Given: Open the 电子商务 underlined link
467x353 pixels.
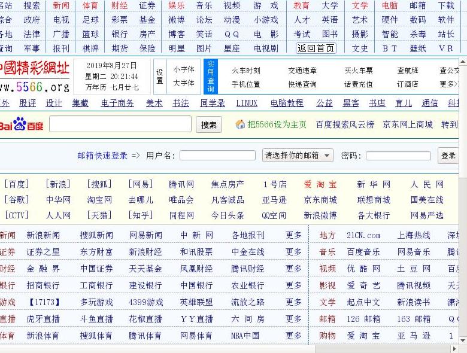Looking at the screenshot, I should click(x=117, y=104).
